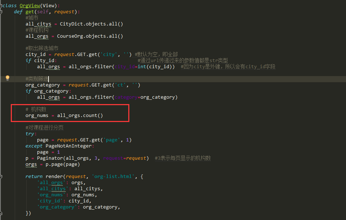Click the # 机构数 comment

[x=36, y=109]
